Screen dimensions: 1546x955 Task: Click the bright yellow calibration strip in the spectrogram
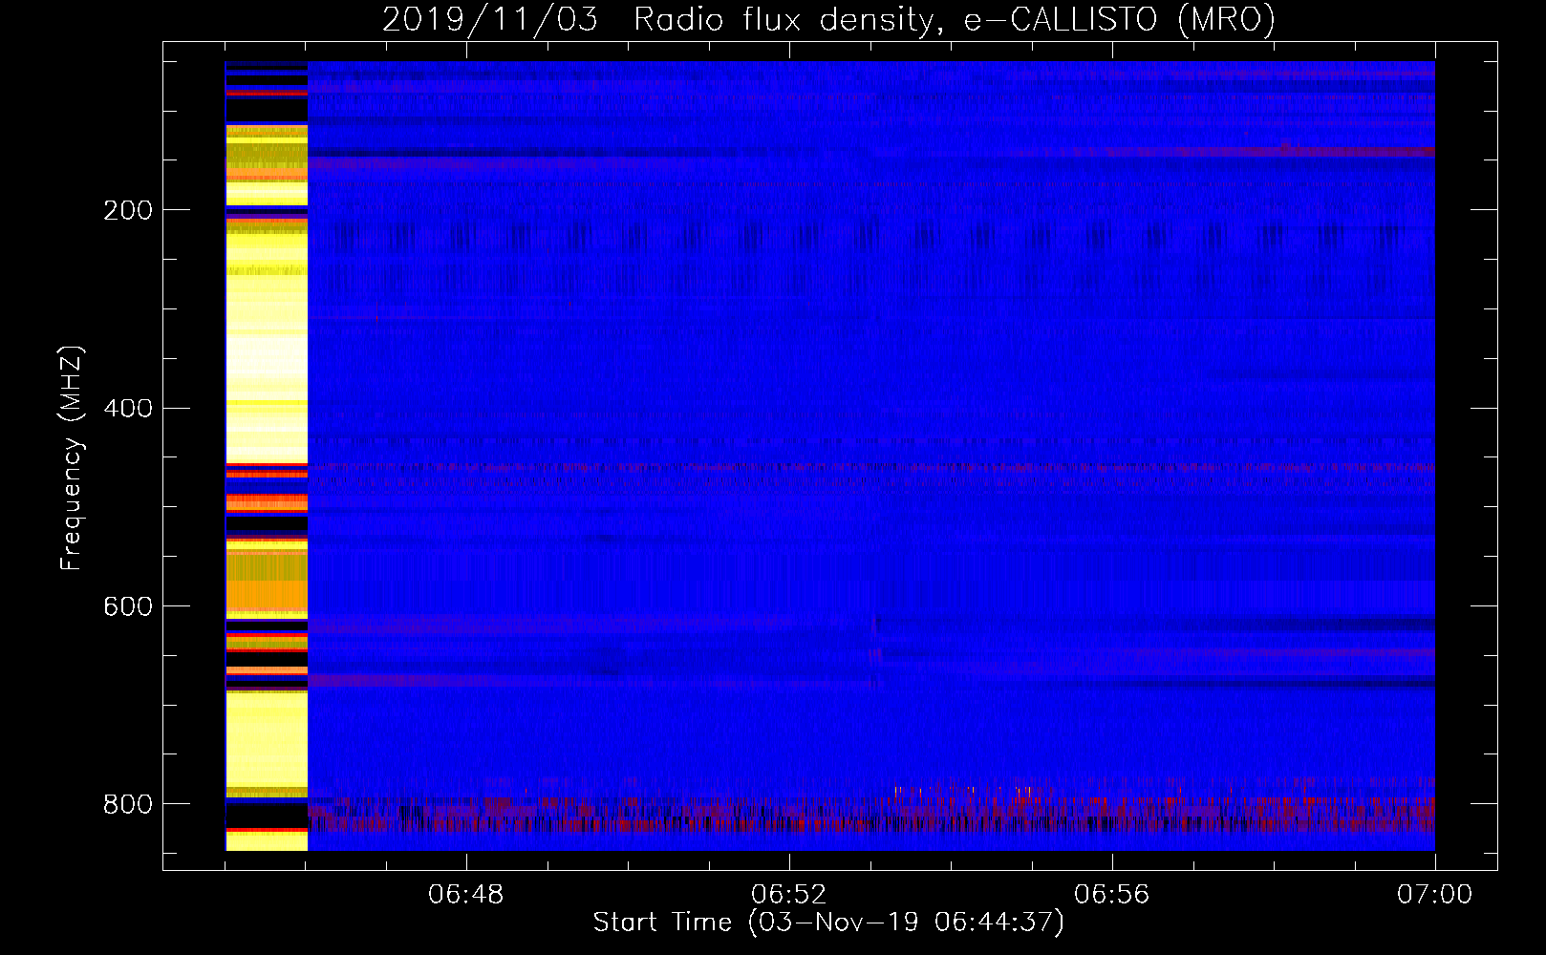click(x=267, y=456)
